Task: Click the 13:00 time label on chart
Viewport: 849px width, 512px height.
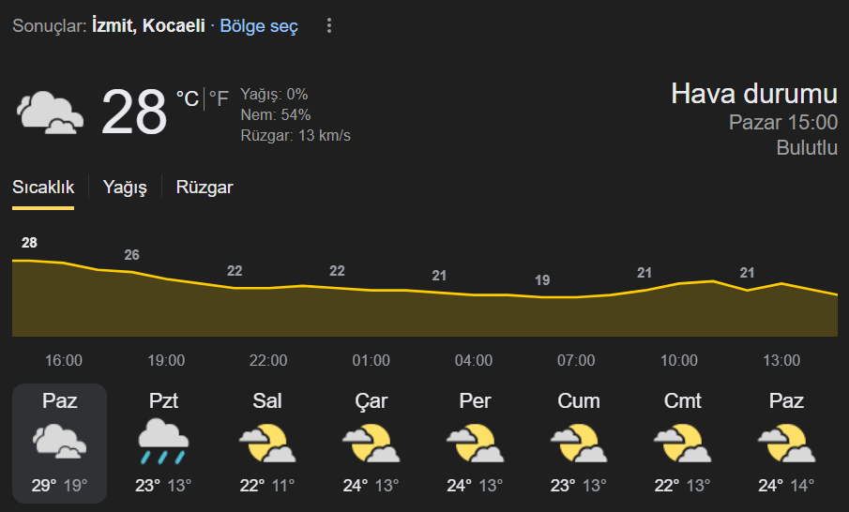Action: (781, 360)
